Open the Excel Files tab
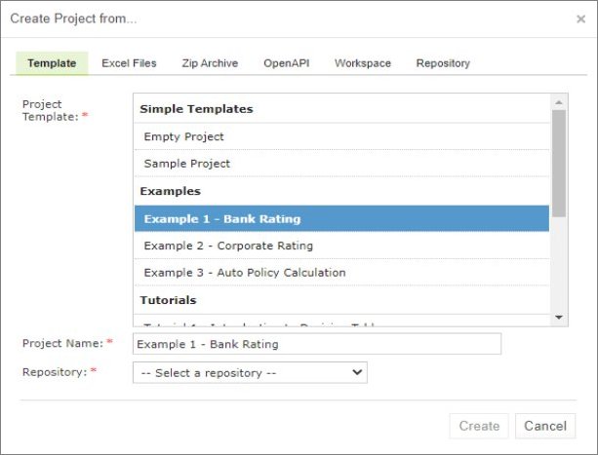 (129, 63)
